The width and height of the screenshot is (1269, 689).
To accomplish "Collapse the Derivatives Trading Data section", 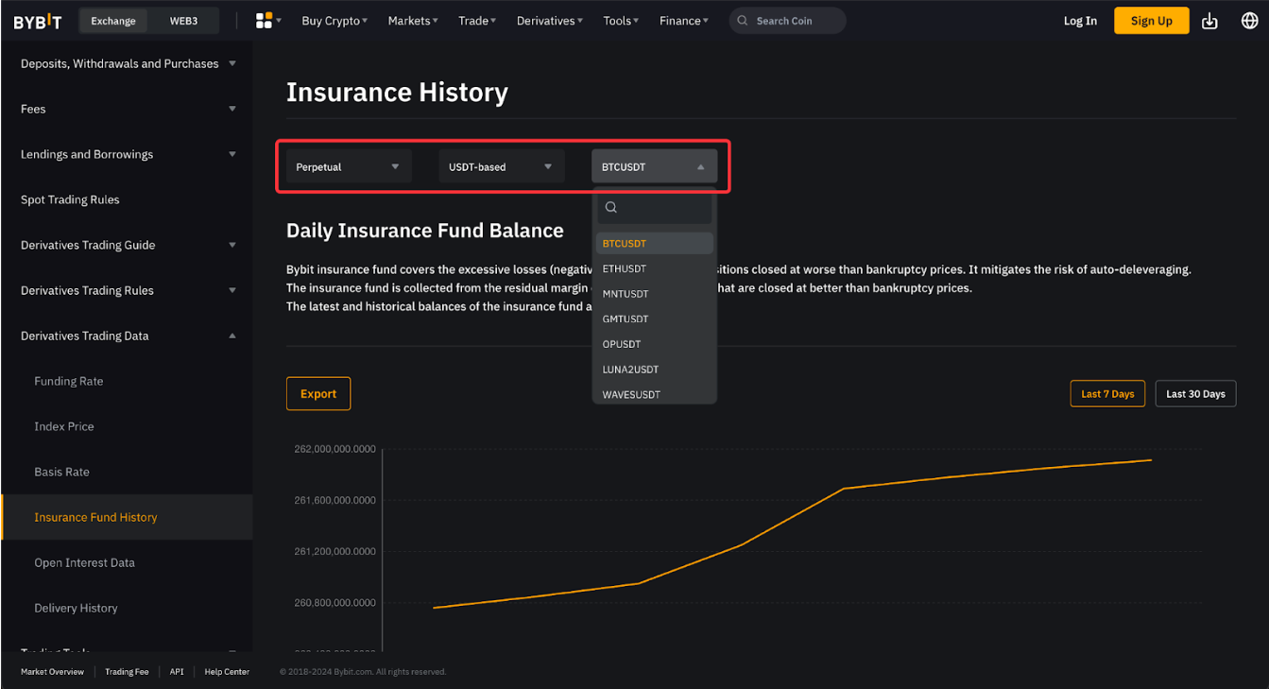I will (128, 336).
